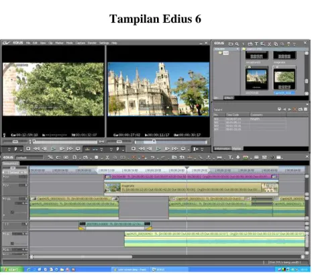Select the clip on the 1T title track

coord(115,224)
